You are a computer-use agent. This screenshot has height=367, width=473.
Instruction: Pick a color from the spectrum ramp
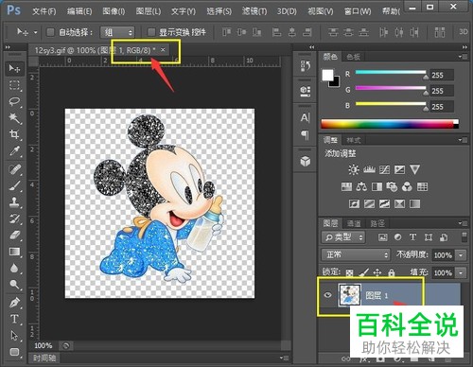point(390,124)
